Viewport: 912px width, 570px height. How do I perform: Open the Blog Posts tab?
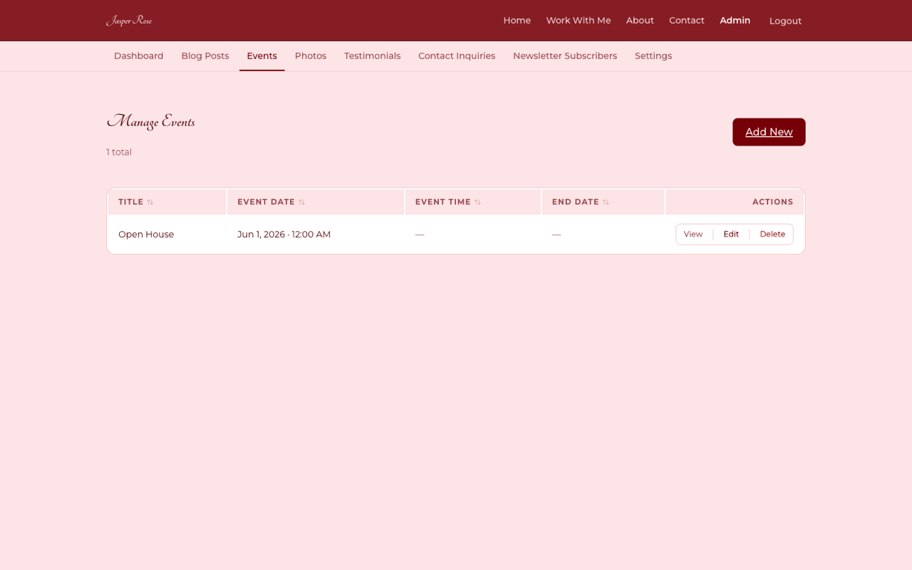[x=205, y=56]
